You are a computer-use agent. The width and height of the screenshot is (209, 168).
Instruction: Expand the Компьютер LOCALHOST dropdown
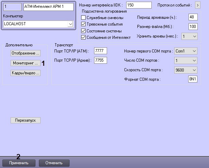(70, 24)
